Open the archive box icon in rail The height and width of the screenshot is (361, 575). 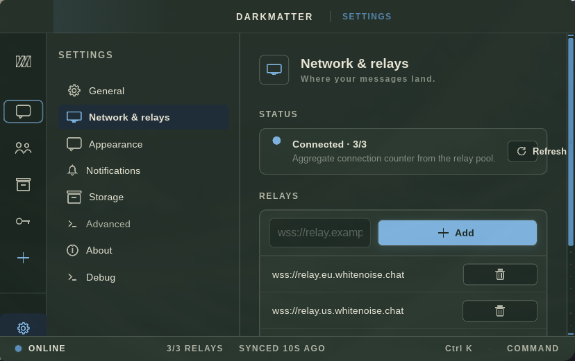pos(23,184)
